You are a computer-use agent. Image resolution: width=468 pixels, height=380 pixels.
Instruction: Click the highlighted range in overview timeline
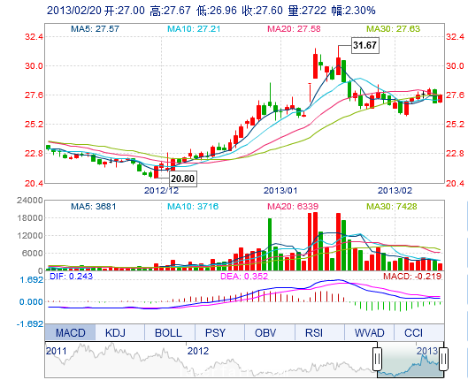click(410, 360)
